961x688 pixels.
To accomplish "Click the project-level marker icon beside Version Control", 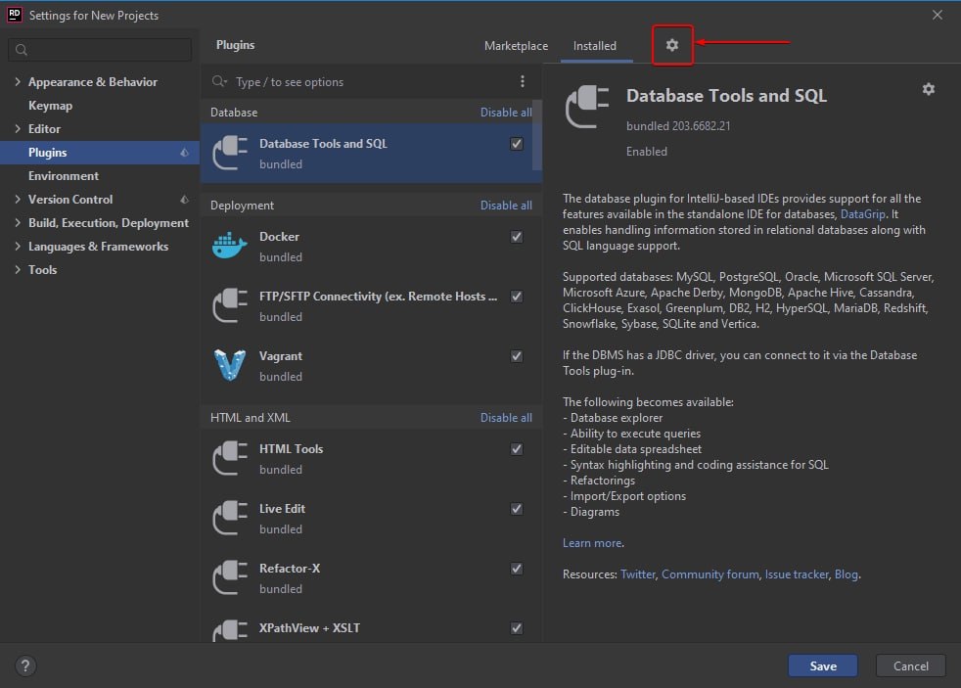I will click(x=185, y=199).
